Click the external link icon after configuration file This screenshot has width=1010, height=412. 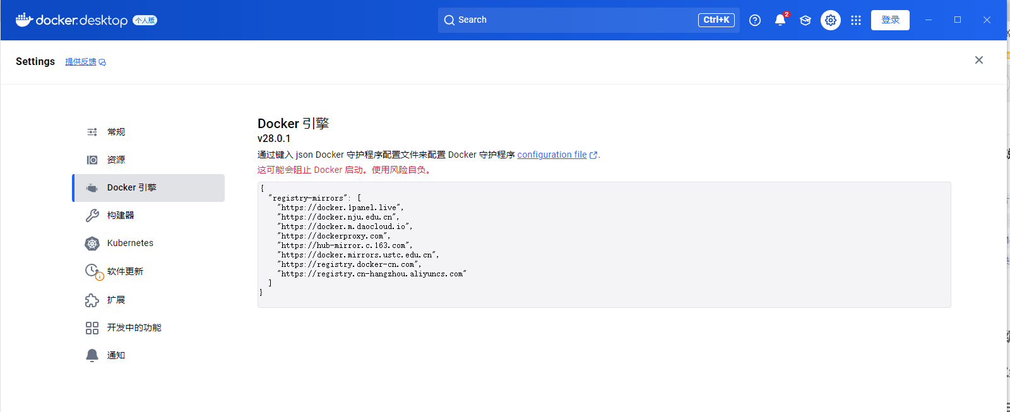pos(593,155)
